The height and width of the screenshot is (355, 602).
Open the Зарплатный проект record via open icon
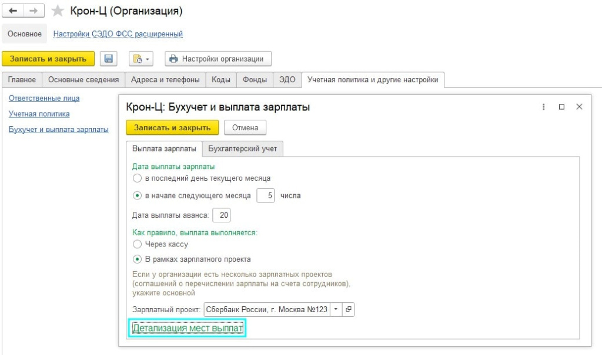[348, 309]
